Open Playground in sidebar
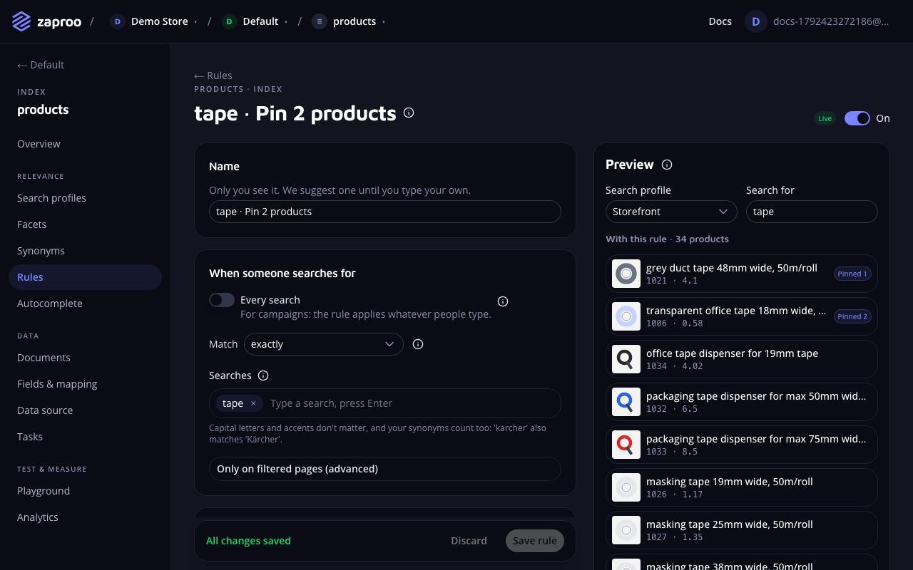Viewport: 913px width, 570px height. [86, 491]
